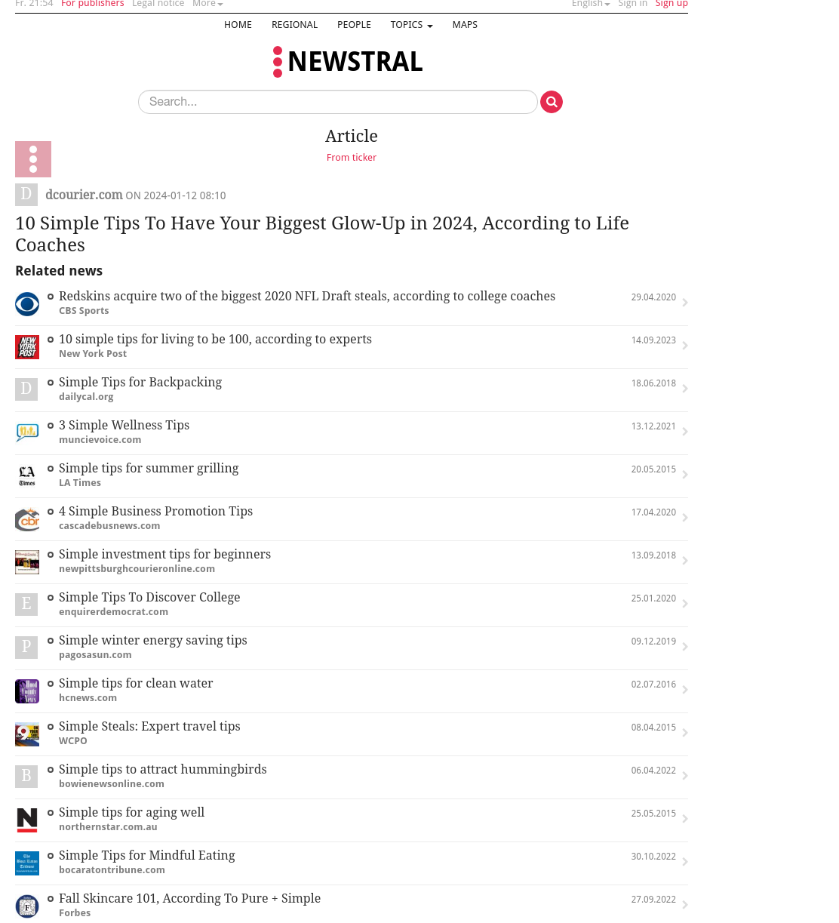The height and width of the screenshot is (923, 839).
Task: Open the REGIONAL menu item
Action: 294,25
